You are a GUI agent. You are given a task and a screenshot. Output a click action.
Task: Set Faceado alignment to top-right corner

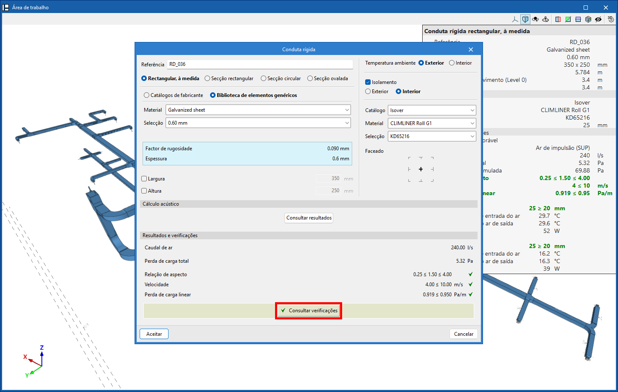[432, 158]
